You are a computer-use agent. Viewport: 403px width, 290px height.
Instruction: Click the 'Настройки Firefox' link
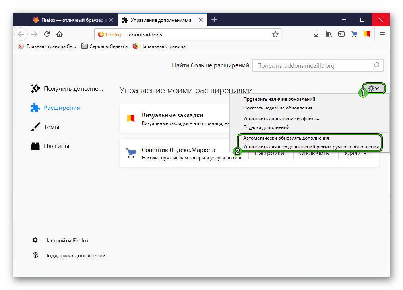coord(66,240)
